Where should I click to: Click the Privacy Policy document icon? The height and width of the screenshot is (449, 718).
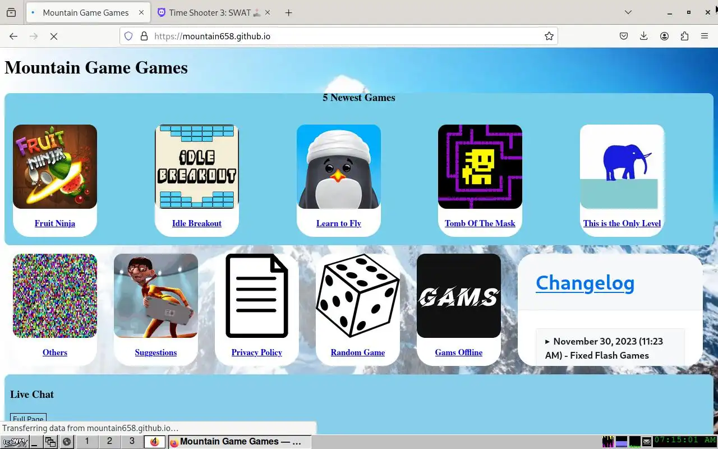(257, 296)
